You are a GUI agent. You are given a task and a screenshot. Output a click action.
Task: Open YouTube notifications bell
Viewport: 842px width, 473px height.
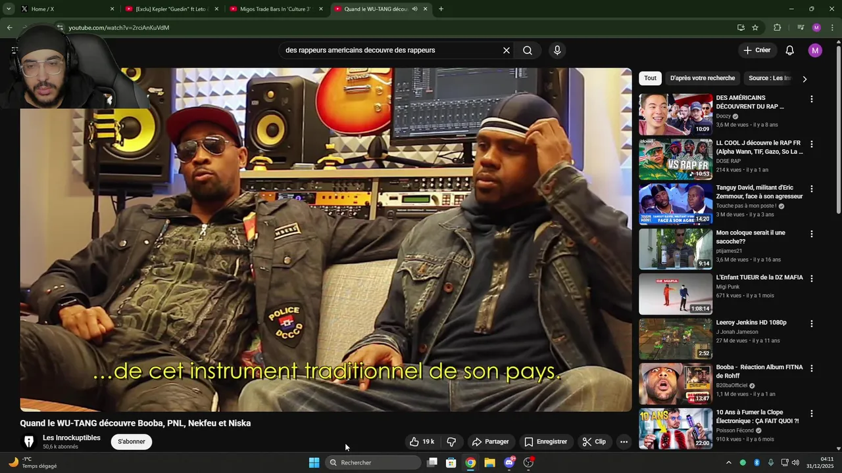(x=790, y=50)
